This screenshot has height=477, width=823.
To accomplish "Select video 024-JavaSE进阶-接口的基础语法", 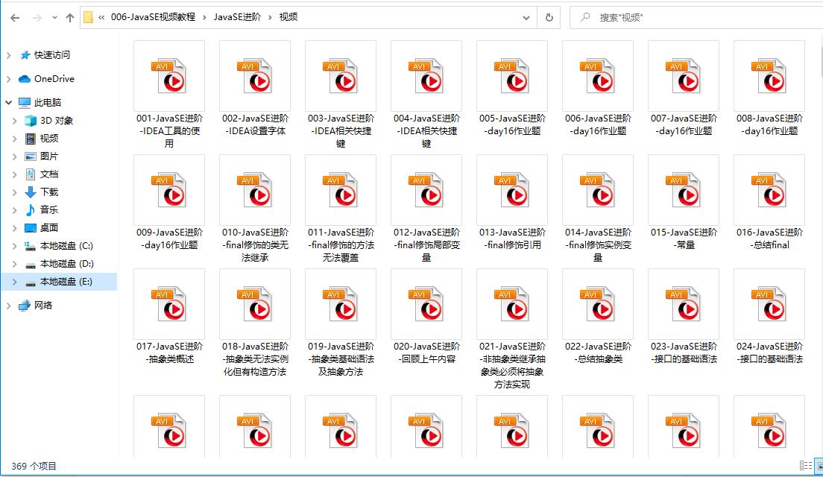I will click(769, 318).
